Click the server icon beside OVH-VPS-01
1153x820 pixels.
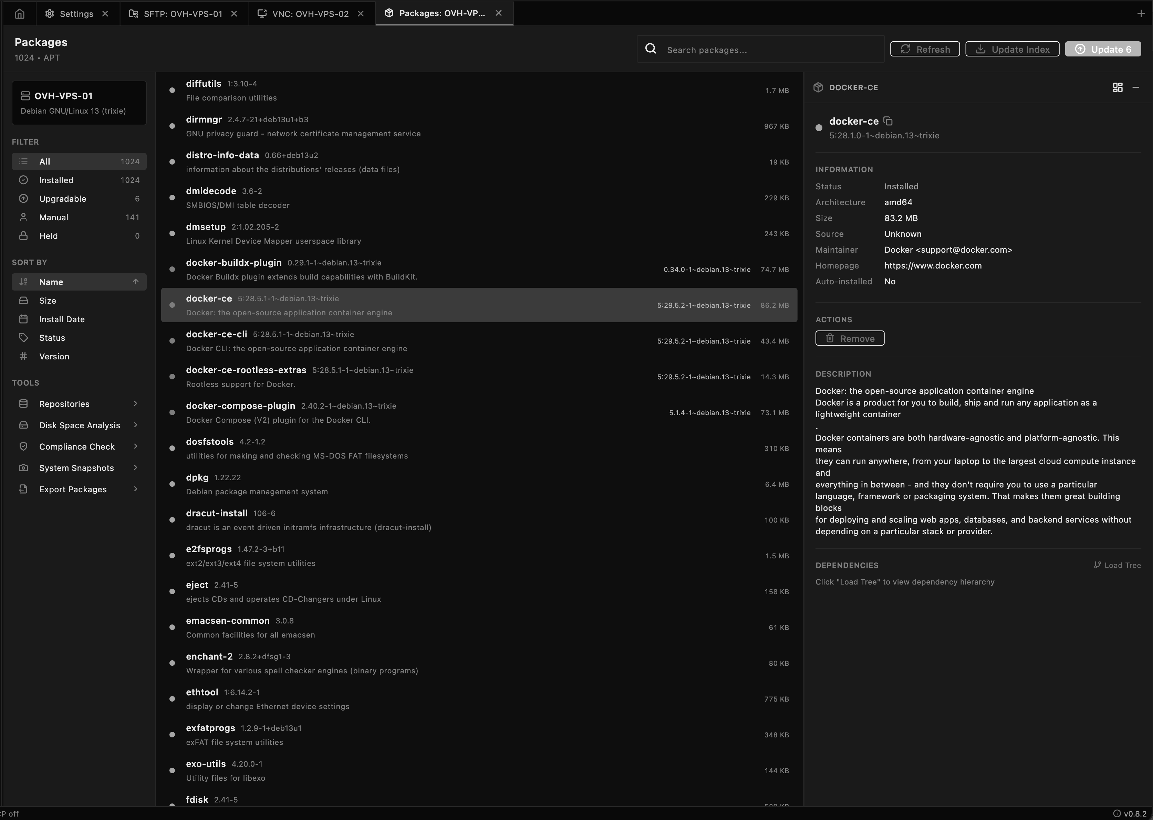(x=25, y=96)
